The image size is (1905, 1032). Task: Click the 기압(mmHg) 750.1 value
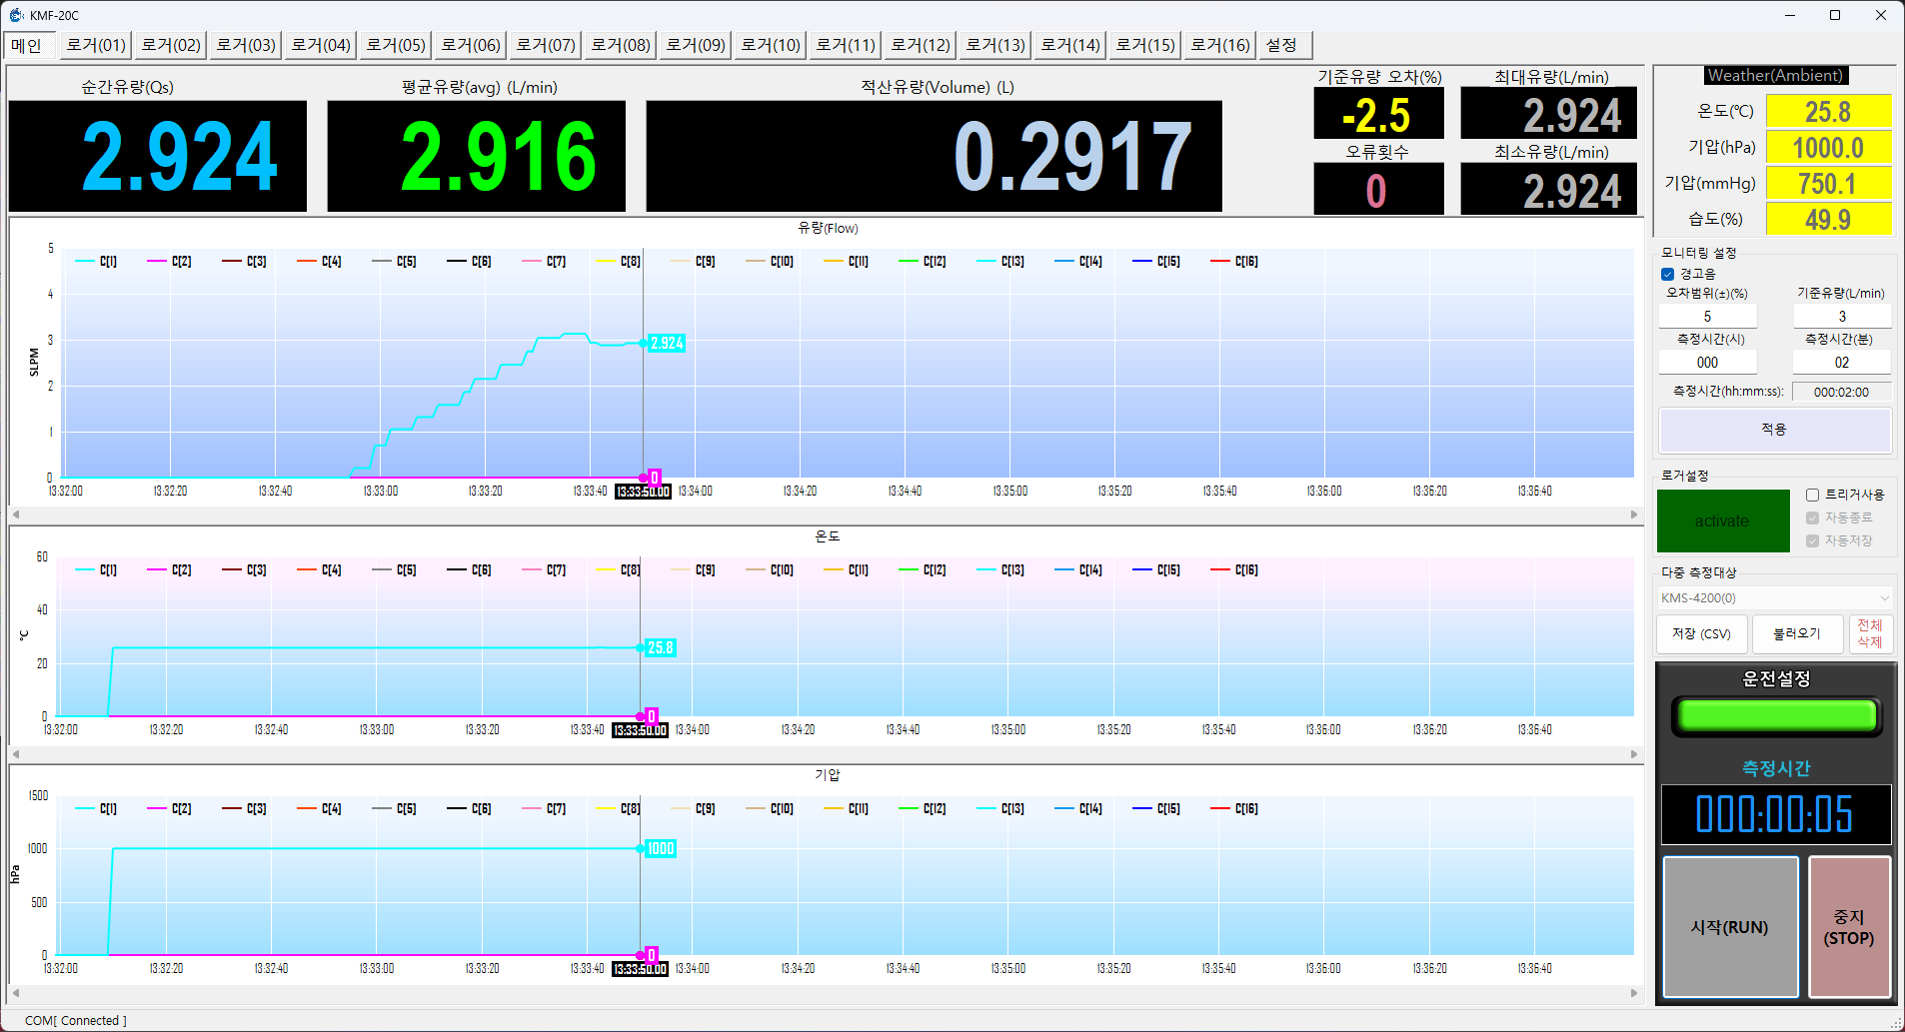pyautogui.click(x=1828, y=184)
